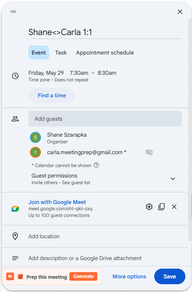This screenshot has width=192, height=292.
Task: Click the dialog vertical scrollbar
Action: [190, 130]
